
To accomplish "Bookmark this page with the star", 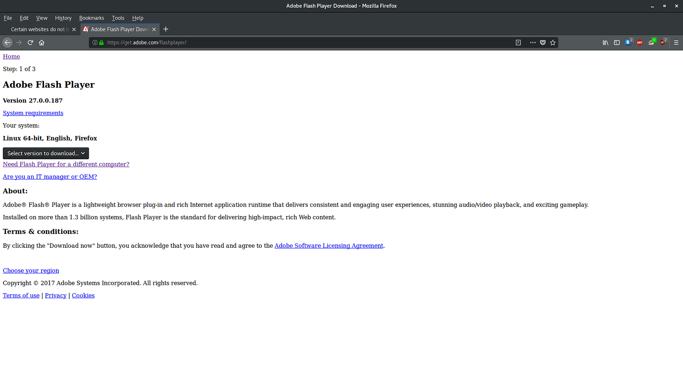I will pyautogui.click(x=553, y=43).
